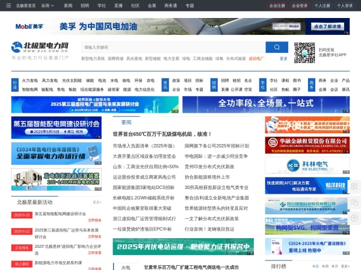This screenshot has height=270, width=361.
Task: Open the 展讯 link under 商务
Action: click(345, 89)
